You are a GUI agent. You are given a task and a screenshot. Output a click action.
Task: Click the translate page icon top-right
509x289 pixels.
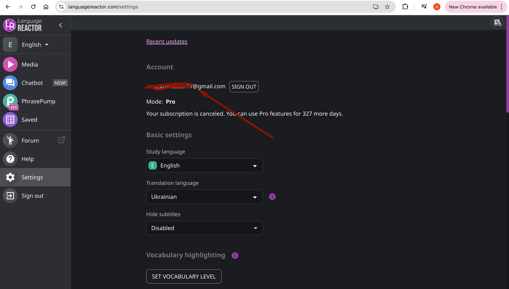(497, 23)
